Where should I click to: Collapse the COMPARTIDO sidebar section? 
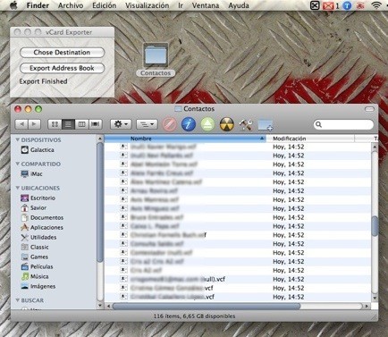[18, 164]
